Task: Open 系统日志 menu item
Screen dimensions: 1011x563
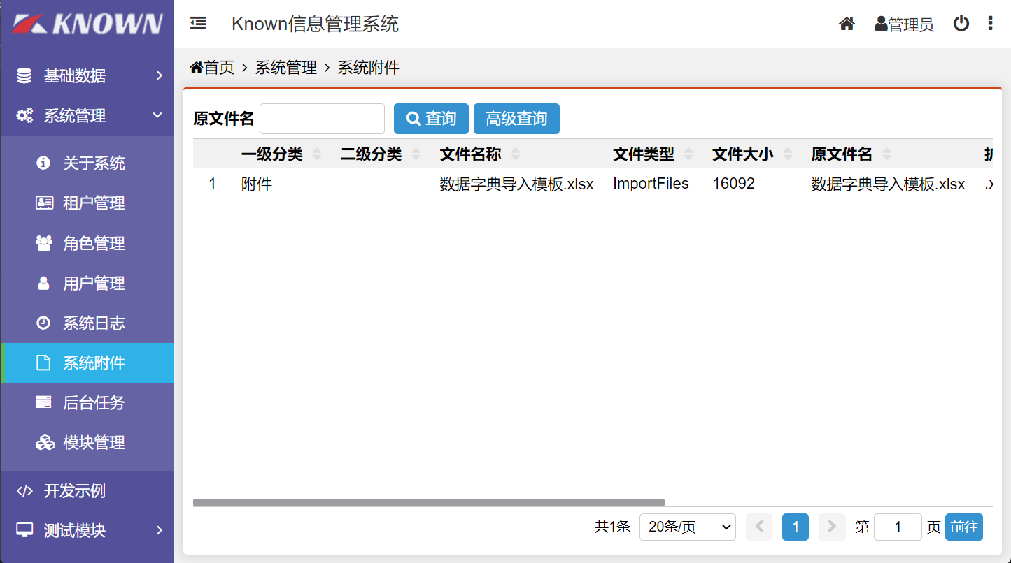Action: [x=87, y=323]
